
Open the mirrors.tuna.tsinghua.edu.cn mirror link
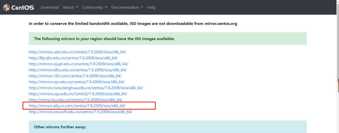86,88
